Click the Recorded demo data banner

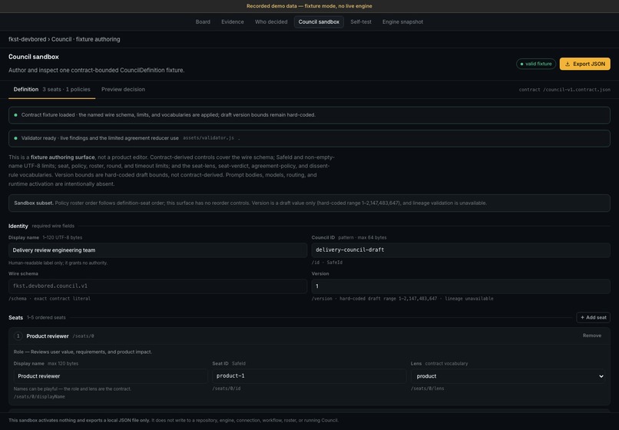click(309, 6)
